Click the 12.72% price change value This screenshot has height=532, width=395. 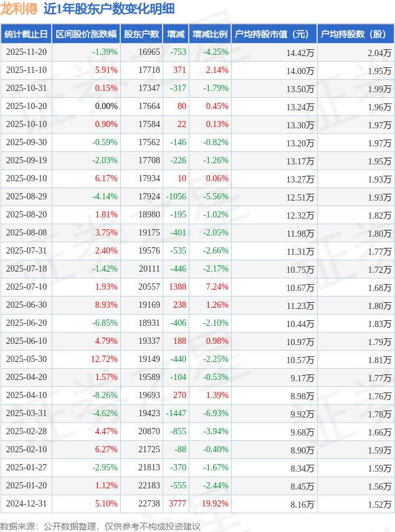click(104, 359)
